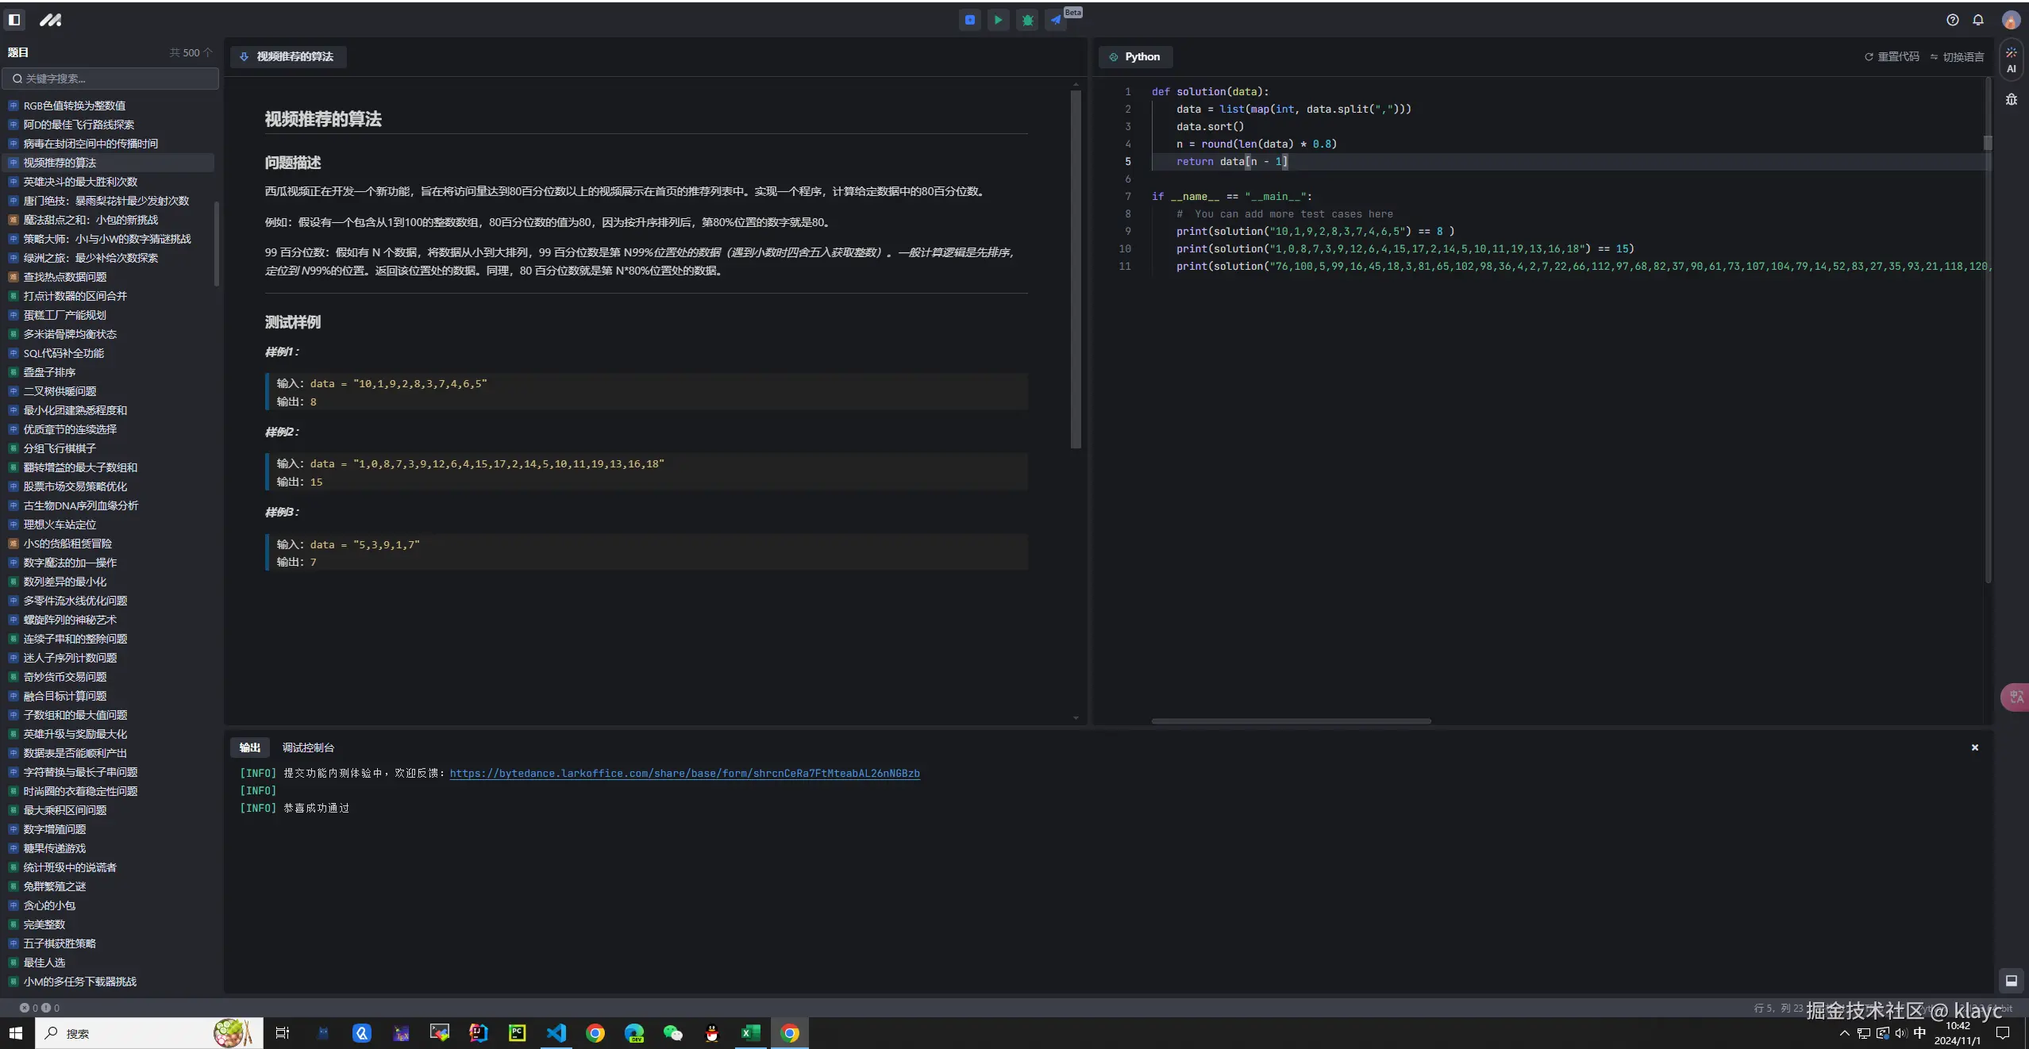
Task: Open the help question mark icon
Action: click(x=1952, y=20)
